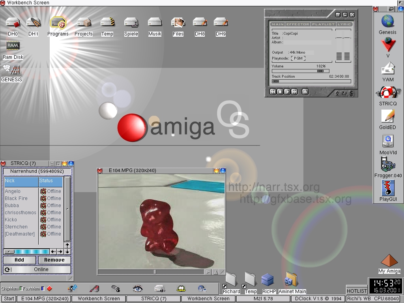Toggle the PGM playmode in player
Viewport: 404px width, 303px height.
(298, 58)
